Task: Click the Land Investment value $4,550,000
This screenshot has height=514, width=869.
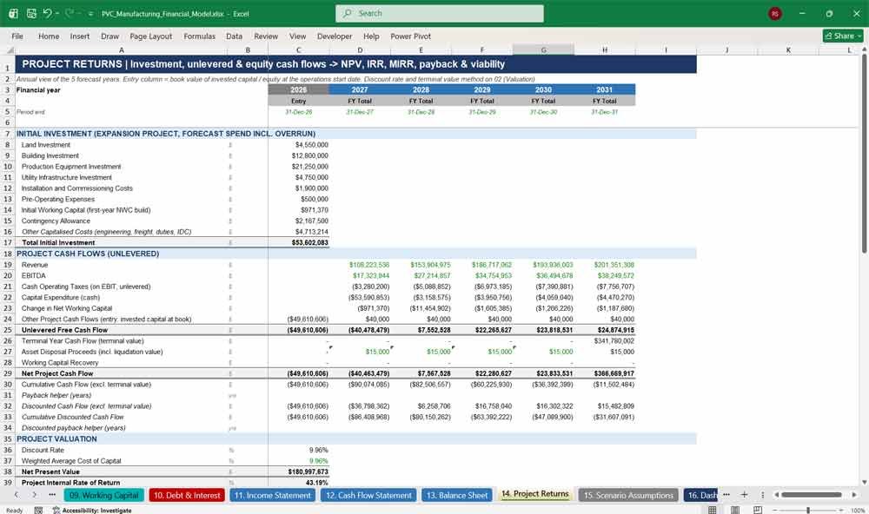Action: pyautogui.click(x=299, y=144)
